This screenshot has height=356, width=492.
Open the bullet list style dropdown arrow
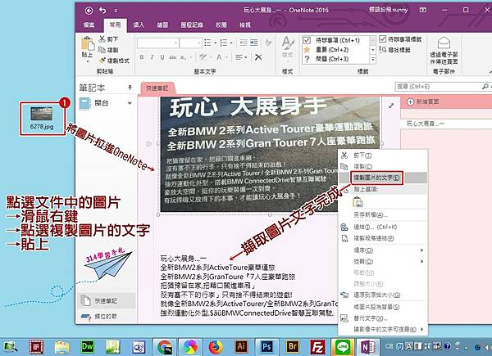pyautogui.click(x=215, y=43)
